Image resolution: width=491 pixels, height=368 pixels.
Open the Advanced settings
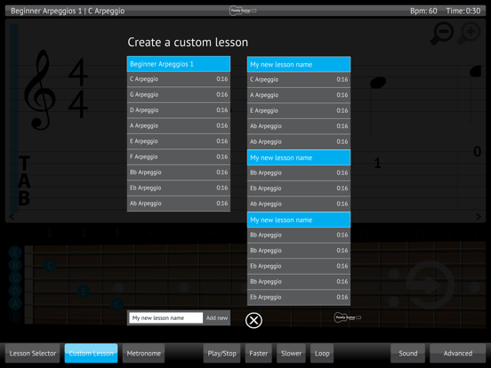coord(458,353)
